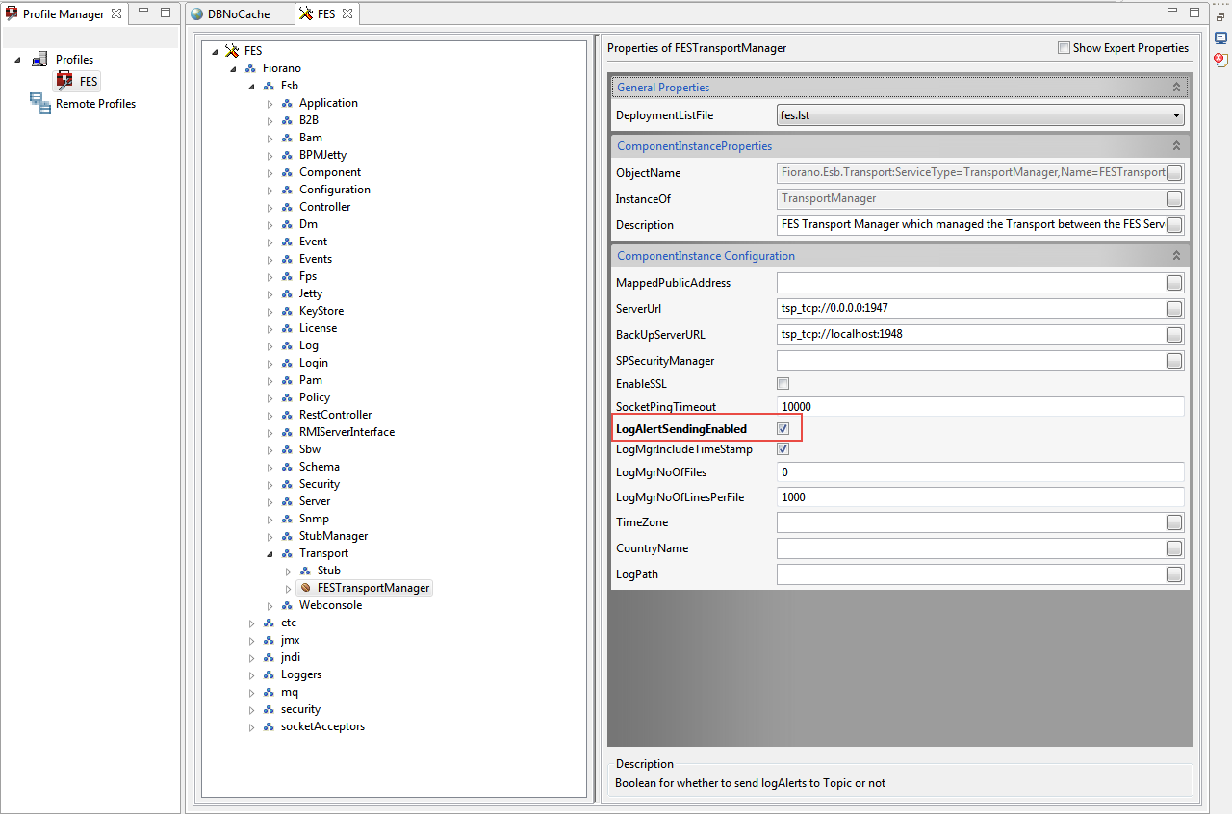
Task: Collapse the ComponentInstance Configuration section
Action: 1175,256
